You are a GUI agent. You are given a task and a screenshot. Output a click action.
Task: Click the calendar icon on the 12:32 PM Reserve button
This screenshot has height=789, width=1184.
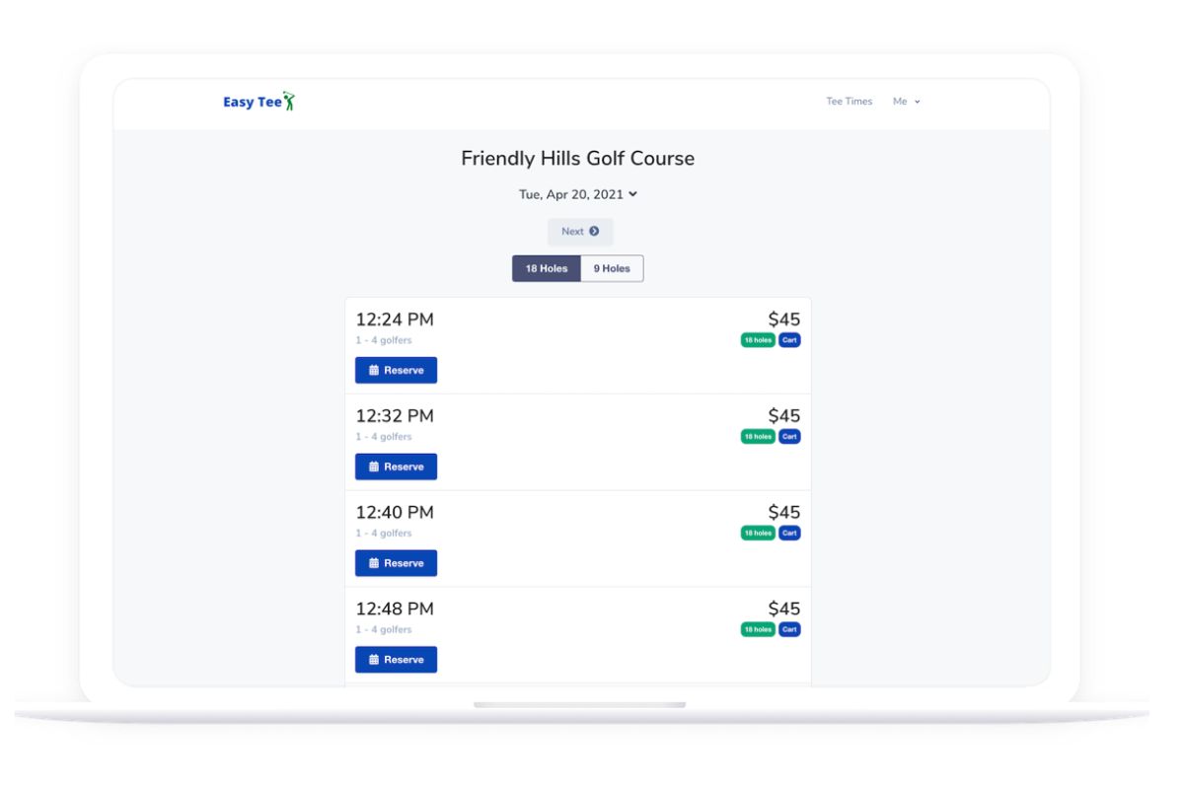click(x=373, y=466)
